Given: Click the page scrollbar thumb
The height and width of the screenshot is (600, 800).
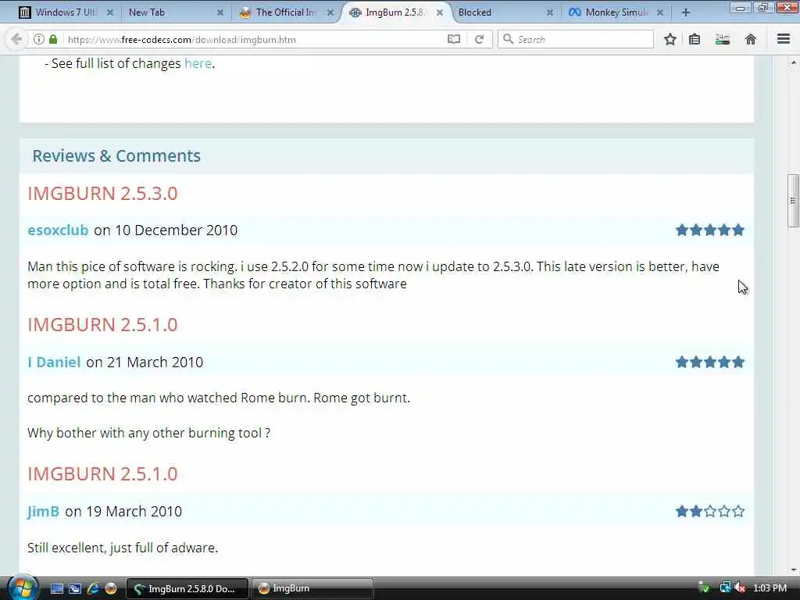Looking at the screenshot, I should coord(793,201).
